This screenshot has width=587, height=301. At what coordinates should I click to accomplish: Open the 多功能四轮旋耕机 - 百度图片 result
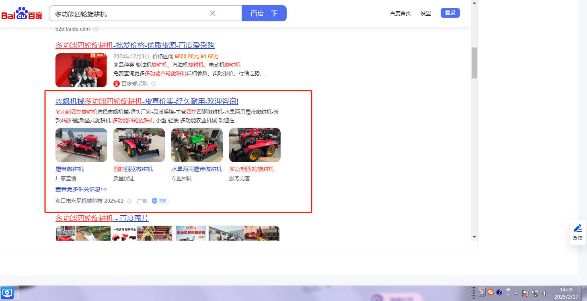point(102,219)
